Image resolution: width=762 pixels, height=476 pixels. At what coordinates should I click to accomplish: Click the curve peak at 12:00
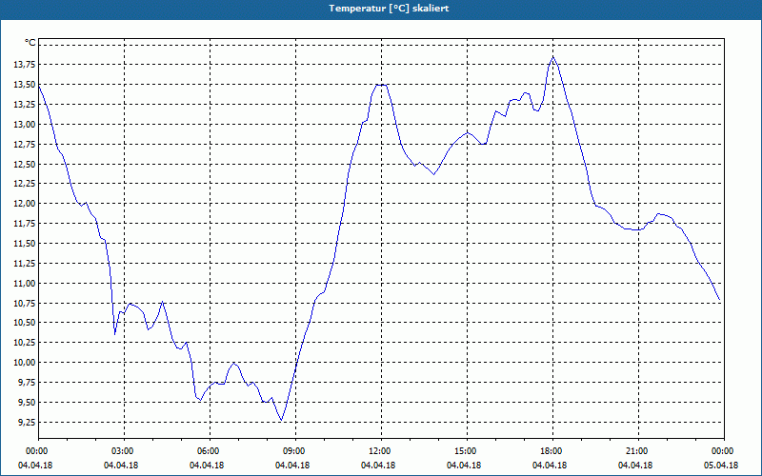click(382, 85)
